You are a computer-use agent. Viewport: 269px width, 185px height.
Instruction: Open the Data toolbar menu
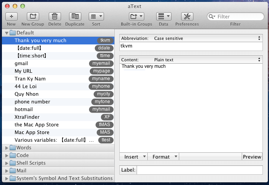pos(163,16)
